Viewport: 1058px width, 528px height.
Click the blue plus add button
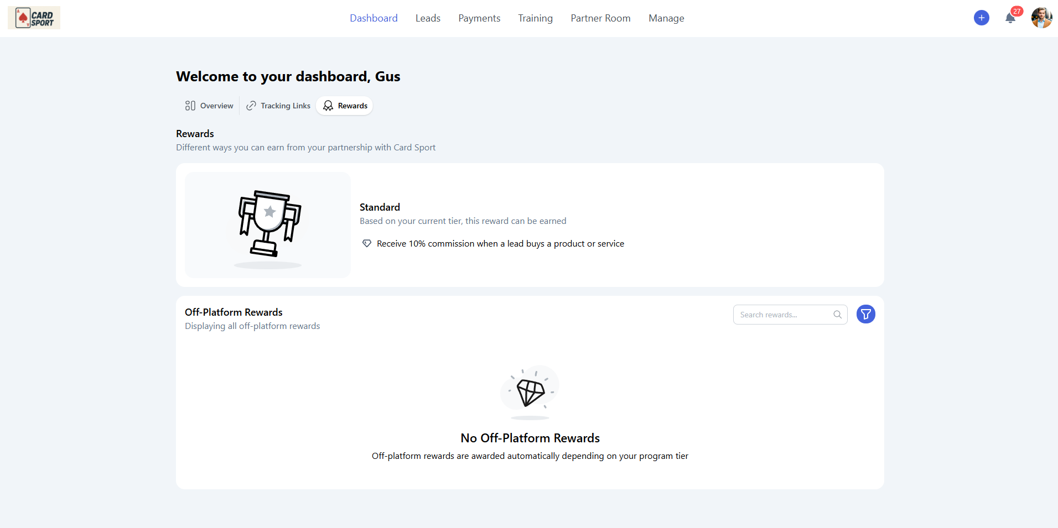pos(981,18)
